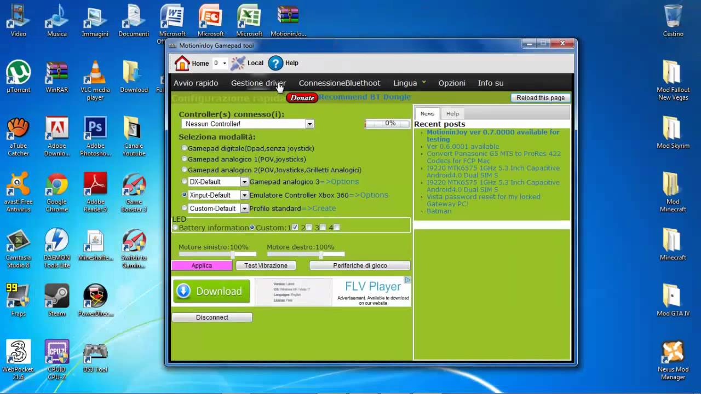Viewport: 701px width, 394px height.
Task: Select the DAEMON Tools Lite icon
Action: click(57, 249)
